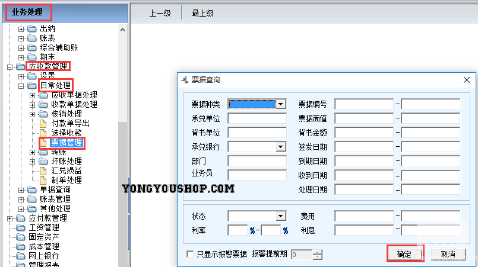
Task: Select the 制单处理 tree item
Action: [67, 181]
